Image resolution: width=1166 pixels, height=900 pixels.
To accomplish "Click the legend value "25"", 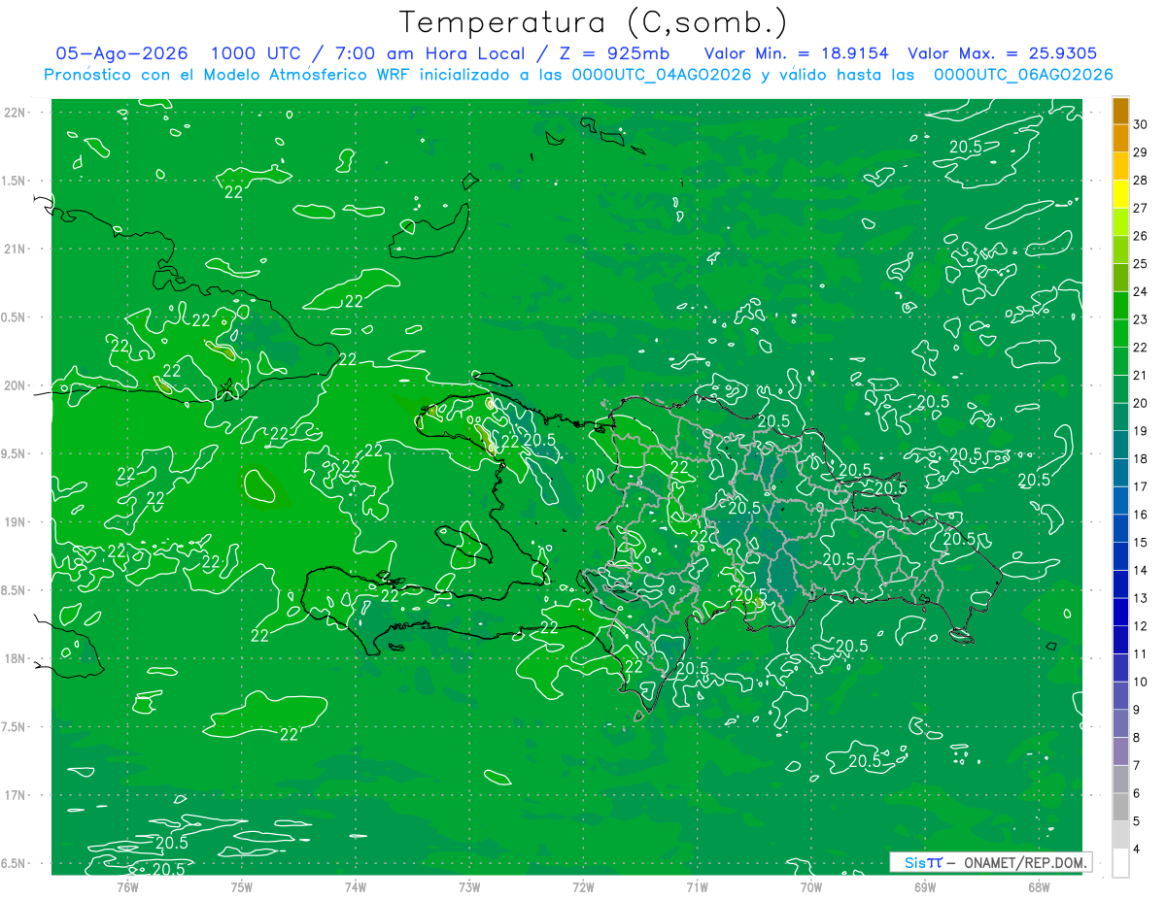I will click(1140, 264).
